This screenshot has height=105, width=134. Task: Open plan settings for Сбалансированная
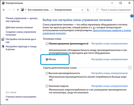coord(109,44)
